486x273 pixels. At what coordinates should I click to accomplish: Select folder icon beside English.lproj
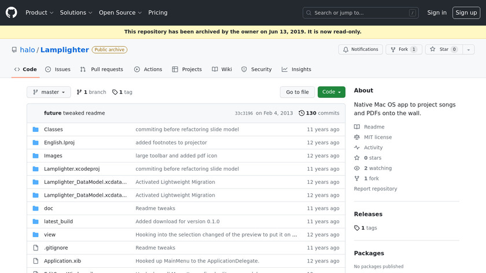[36, 142]
